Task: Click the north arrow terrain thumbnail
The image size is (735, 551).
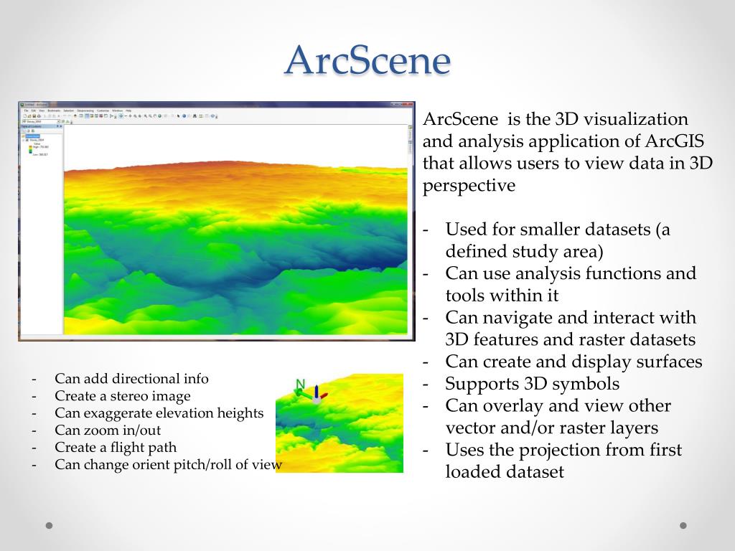Action: pos(340,423)
